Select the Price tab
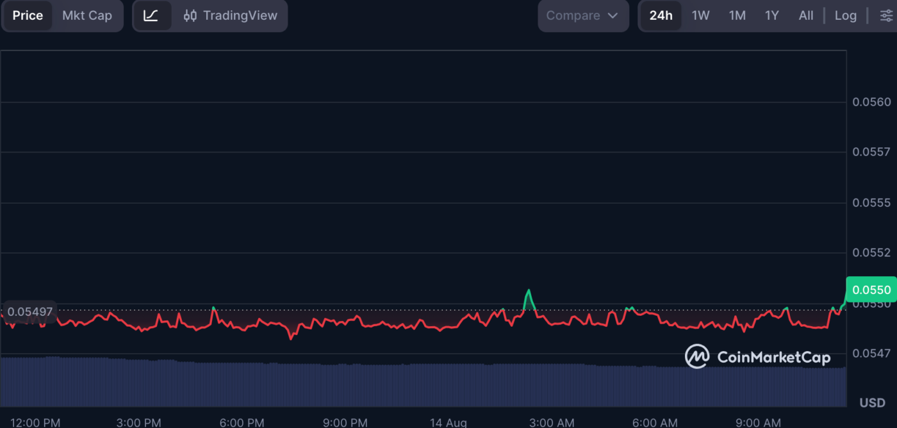 coord(28,15)
